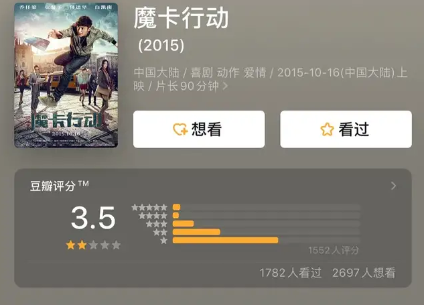Image resolution: width=424 pixels, height=305 pixels.
Task: Expand movie details chevron after 片长90分钟
Action: click(x=226, y=86)
